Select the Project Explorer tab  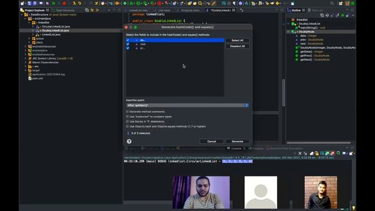point(34,11)
